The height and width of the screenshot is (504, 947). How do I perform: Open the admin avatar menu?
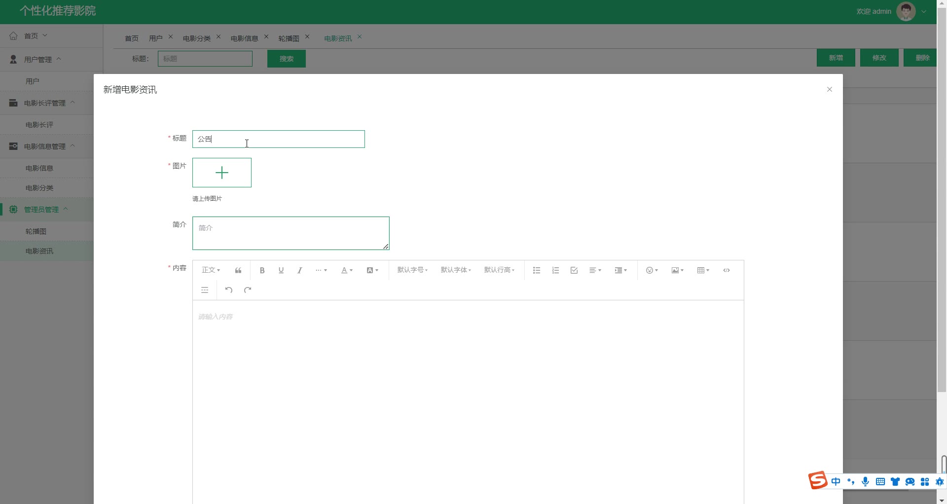coord(906,11)
